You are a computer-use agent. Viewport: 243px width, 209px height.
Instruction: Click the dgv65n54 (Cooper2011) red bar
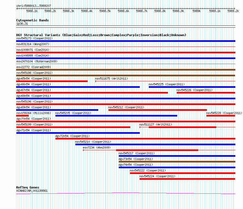click(52, 81)
